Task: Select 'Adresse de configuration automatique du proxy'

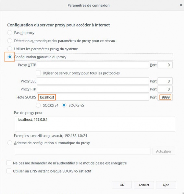Action: (x=10, y=143)
